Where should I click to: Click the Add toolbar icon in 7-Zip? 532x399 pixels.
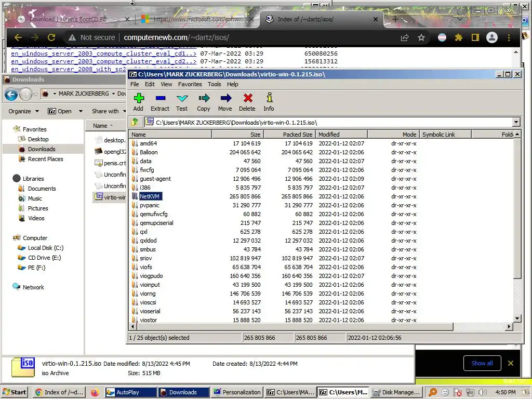coord(138,102)
